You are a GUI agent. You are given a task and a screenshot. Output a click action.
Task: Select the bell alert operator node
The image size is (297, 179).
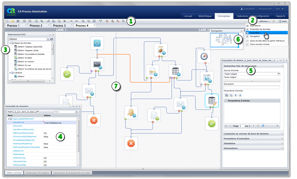click(131, 113)
